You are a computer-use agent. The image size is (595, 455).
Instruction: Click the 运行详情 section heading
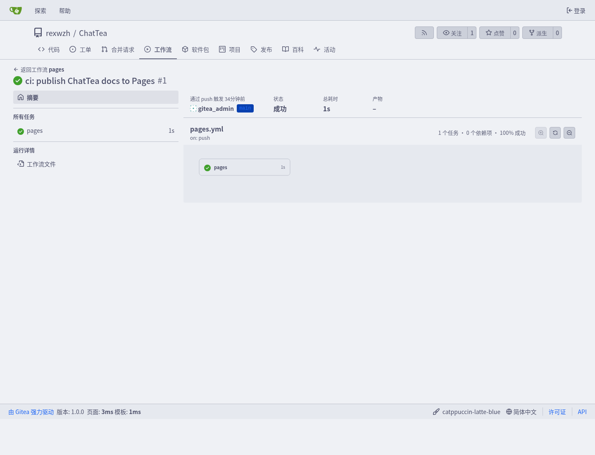pos(24,151)
